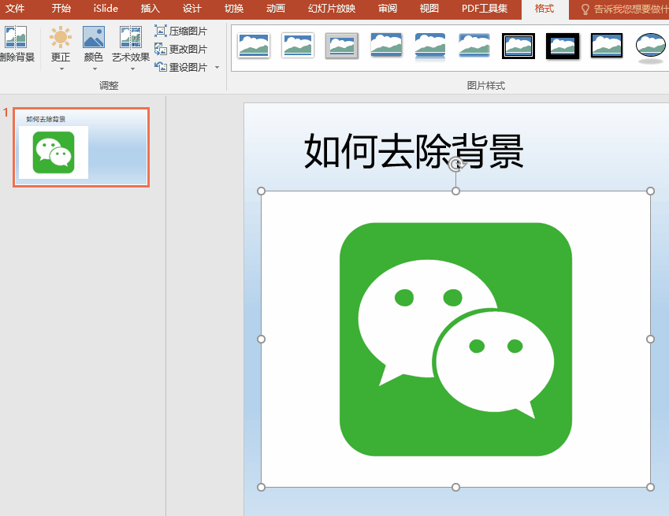Apply the double black frame picture style
Image resolution: width=669 pixels, height=516 pixels.
click(518, 46)
